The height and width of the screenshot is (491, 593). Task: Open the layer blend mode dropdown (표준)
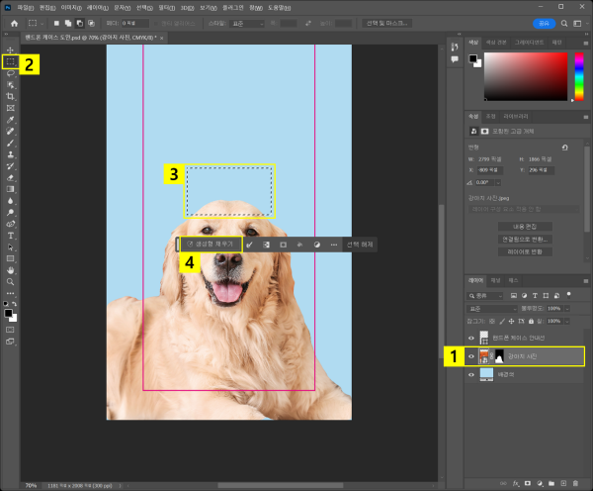490,308
